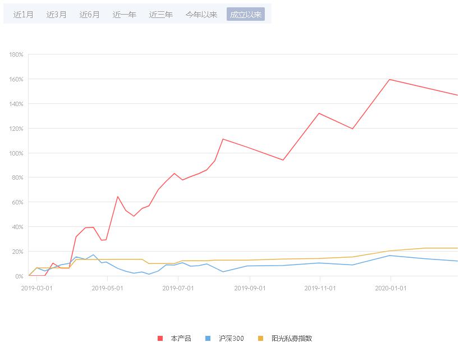
Task: Toggle the 本产品 series legend label
Action: pos(181,338)
